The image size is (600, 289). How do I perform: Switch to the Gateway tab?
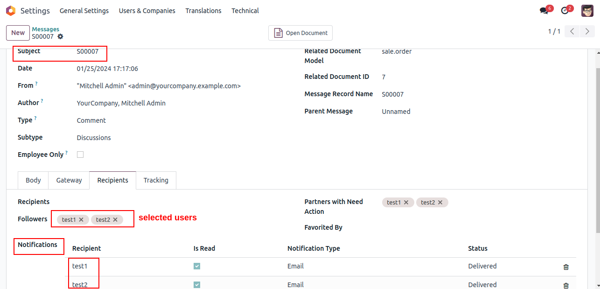pos(69,180)
